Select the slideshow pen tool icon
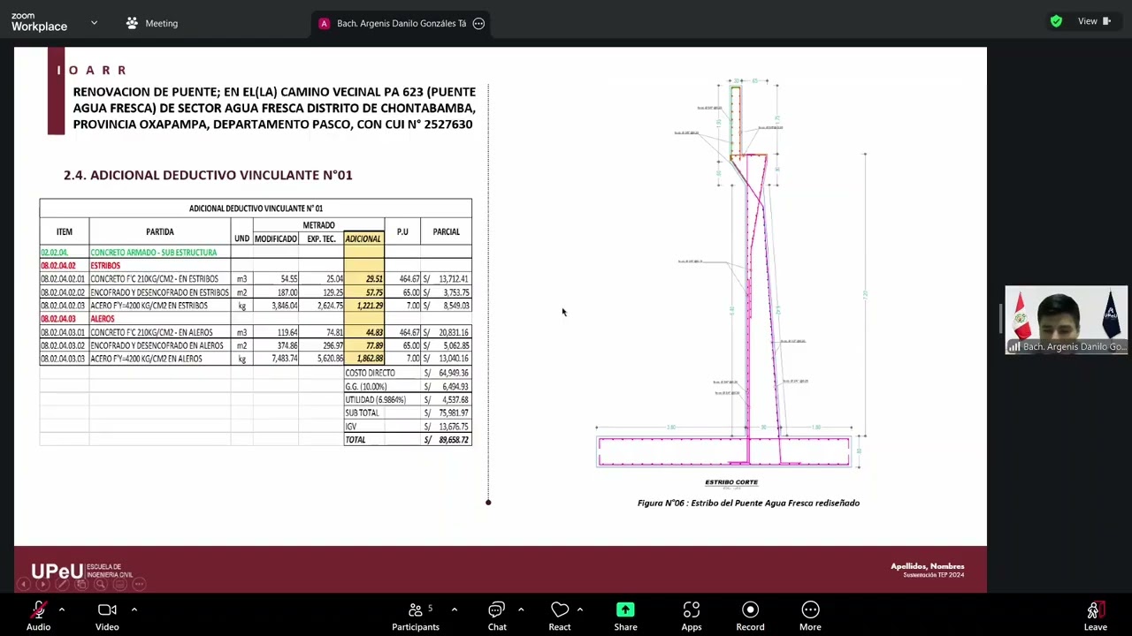The height and width of the screenshot is (636, 1132). pyautogui.click(x=62, y=584)
